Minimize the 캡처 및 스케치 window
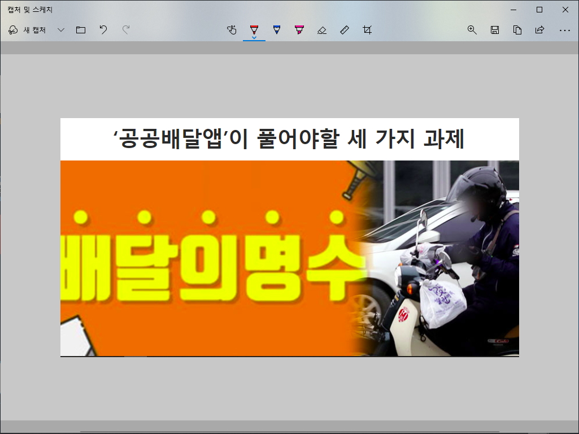The image size is (579, 434). point(513,10)
